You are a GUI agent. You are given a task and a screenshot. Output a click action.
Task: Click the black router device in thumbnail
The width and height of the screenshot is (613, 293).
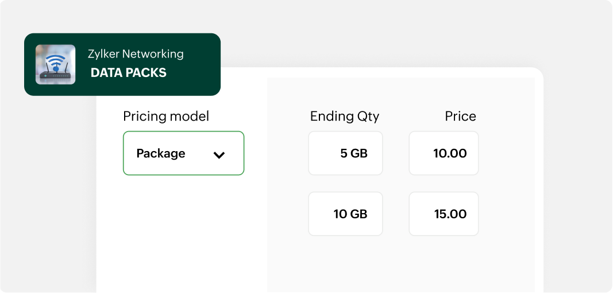point(55,75)
